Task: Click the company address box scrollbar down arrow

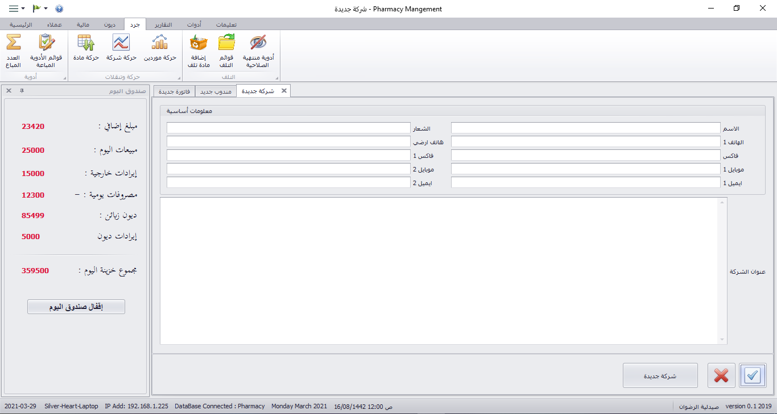Action: (x=723, y=340)
